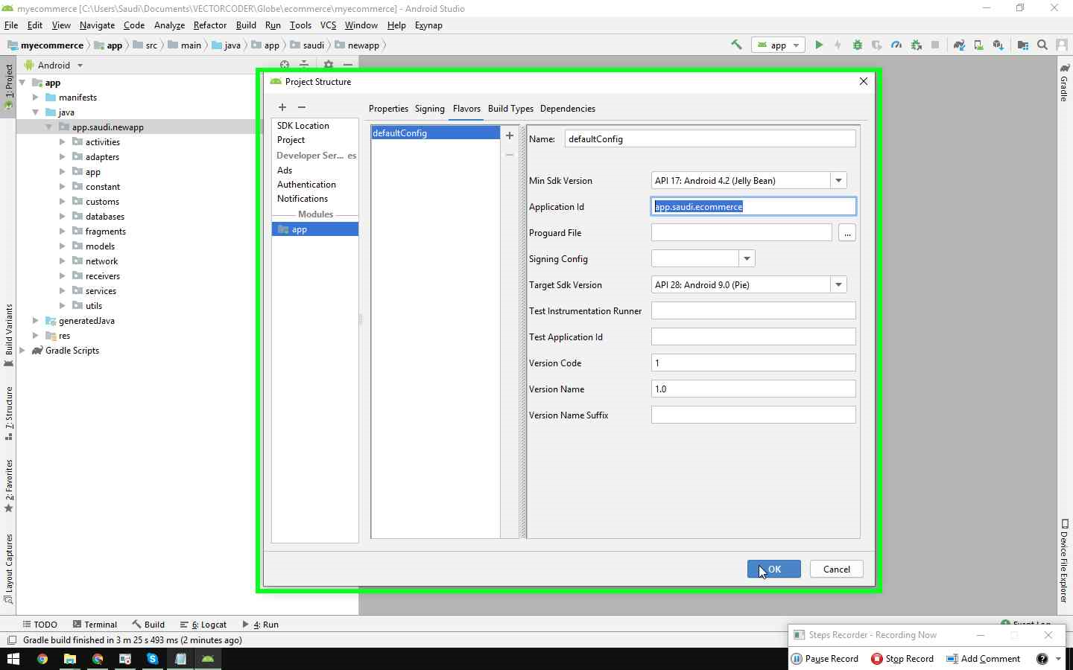The image size is (1073, 670).
Task: Click the Version Code input field
Action: (x=753, y=363)
